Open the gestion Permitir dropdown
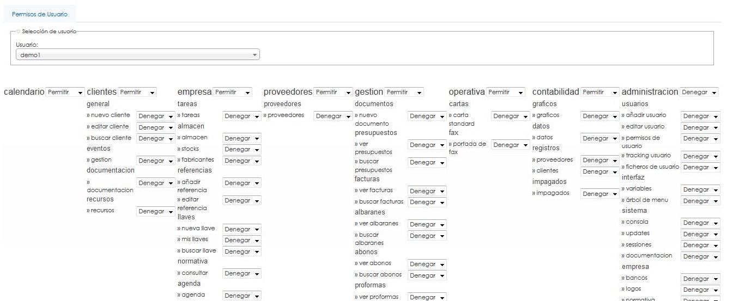This screenshot has width=739, height=301. (x=404, y=93)
